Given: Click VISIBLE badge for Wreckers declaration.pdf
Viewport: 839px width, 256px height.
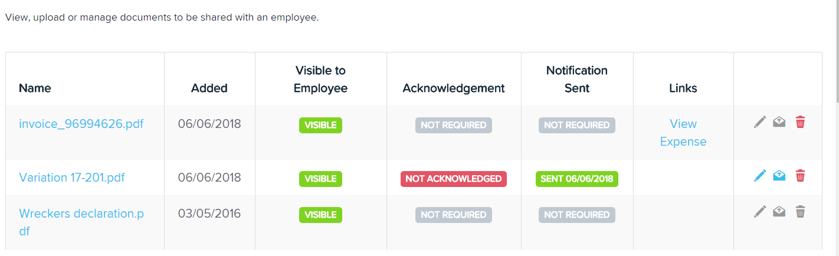Looking at the screenshot, I should point(320,215).
